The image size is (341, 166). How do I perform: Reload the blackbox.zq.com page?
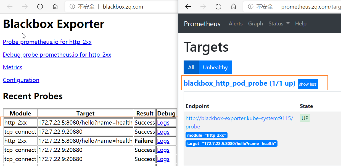click(40, 7)
